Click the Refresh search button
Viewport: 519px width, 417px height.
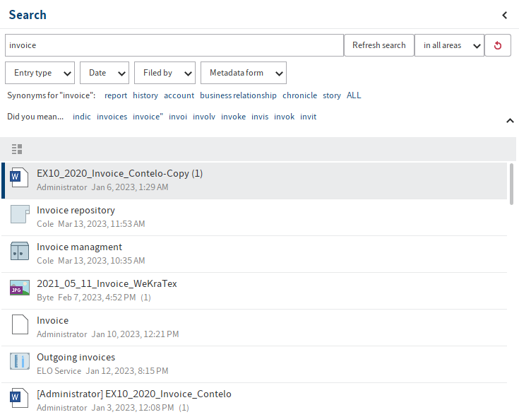[x=379, y=45]
